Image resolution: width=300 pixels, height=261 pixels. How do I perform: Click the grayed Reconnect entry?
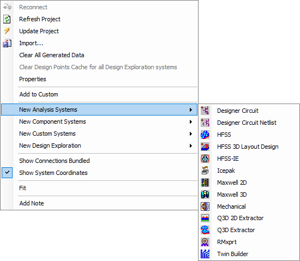33,7
